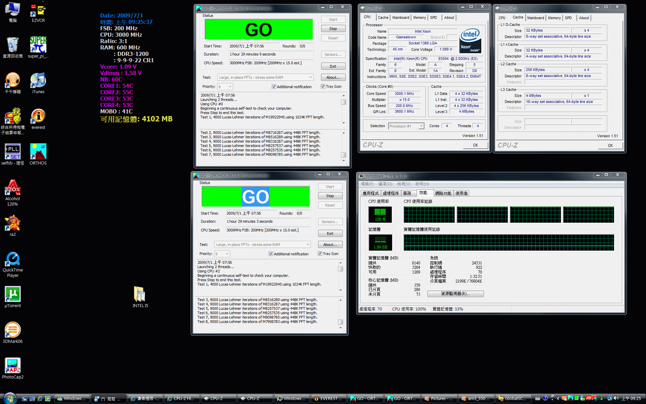Open About tab in CPU-Z cache window

pyautogui.click(x=584, y=18)
